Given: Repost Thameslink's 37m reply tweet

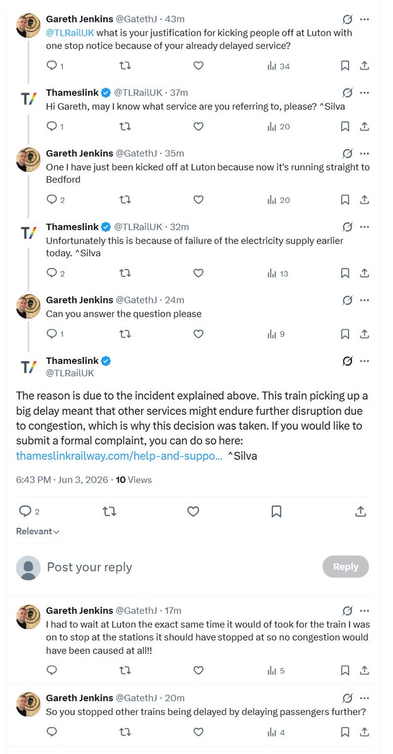Looking at the screenshot, I should (125, 126).
